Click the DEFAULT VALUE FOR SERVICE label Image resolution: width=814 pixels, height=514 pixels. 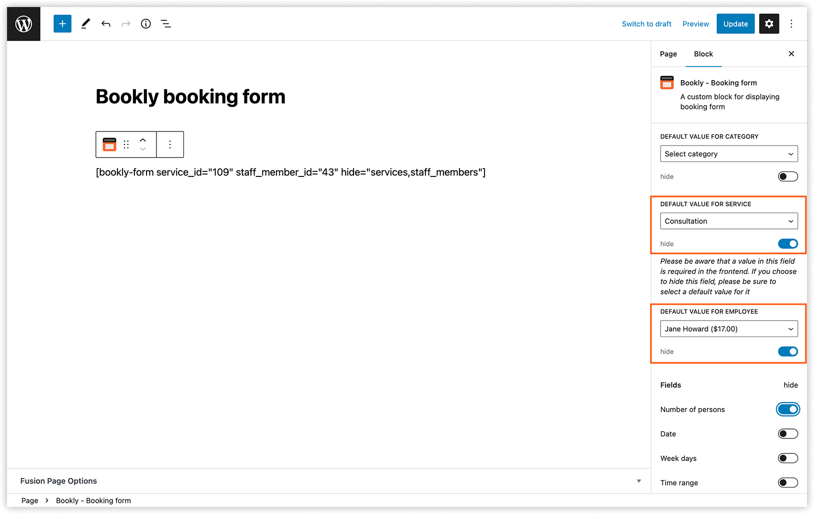(705, 204)
